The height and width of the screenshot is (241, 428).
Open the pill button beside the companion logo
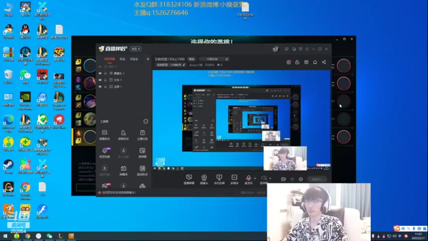click(x=135, y=49)
